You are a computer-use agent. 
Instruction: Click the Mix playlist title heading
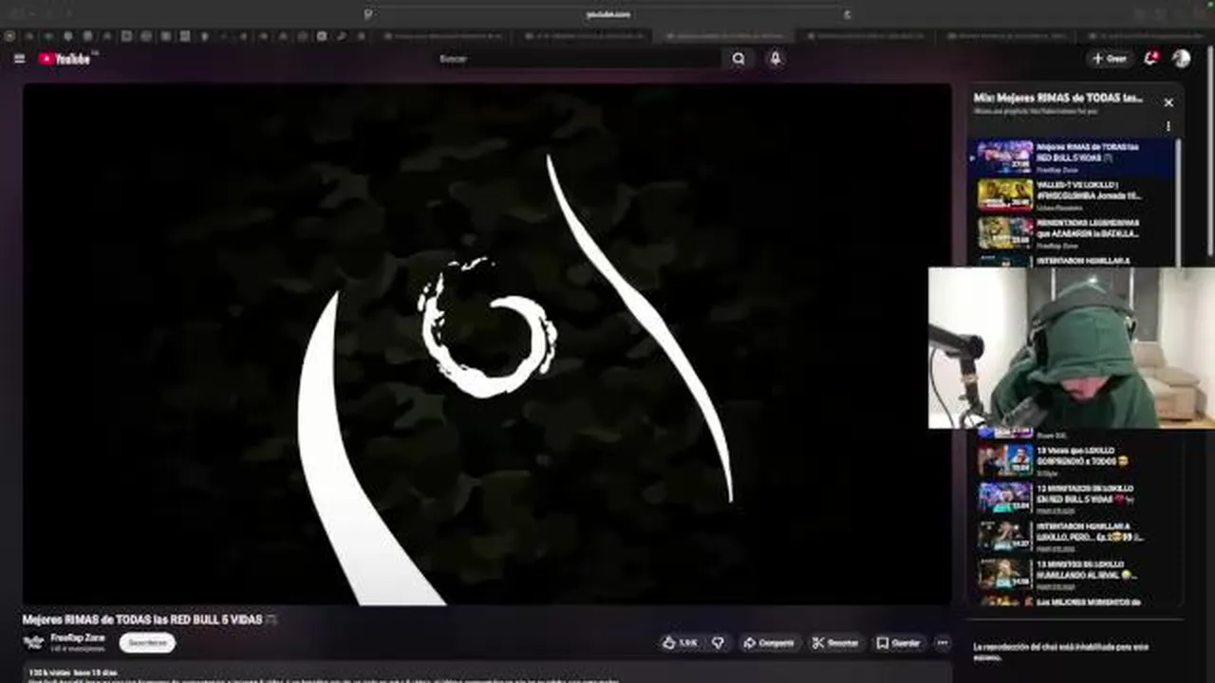[x=1058, y=98]
